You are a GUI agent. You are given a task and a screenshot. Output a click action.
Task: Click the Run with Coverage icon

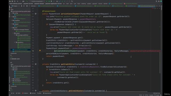[x=52, y=1]
